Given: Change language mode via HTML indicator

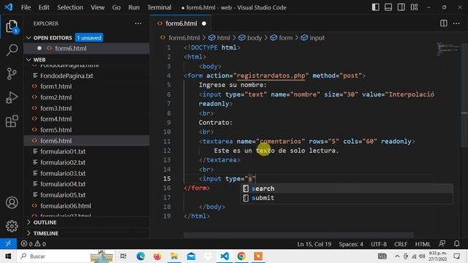Looking at the screenshot, I should point(423,244).
